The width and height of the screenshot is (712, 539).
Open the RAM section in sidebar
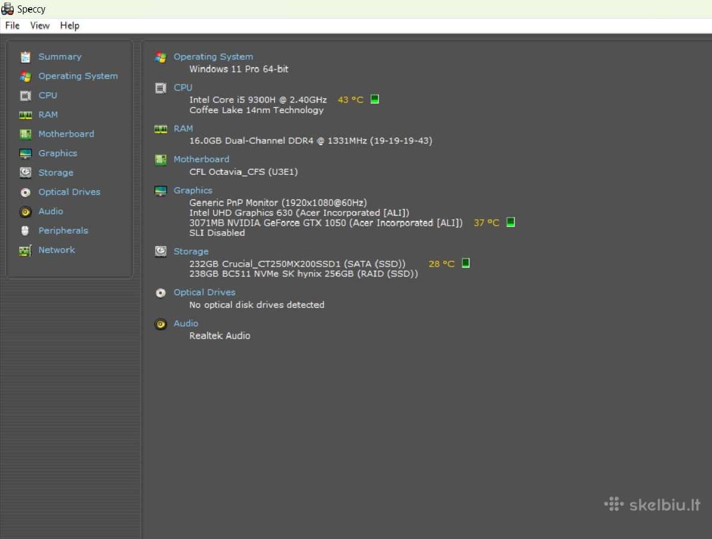pyautogui.click(x=48, y=114)
